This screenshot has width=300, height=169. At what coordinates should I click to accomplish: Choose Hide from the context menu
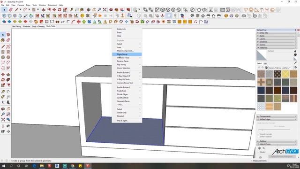127,36
